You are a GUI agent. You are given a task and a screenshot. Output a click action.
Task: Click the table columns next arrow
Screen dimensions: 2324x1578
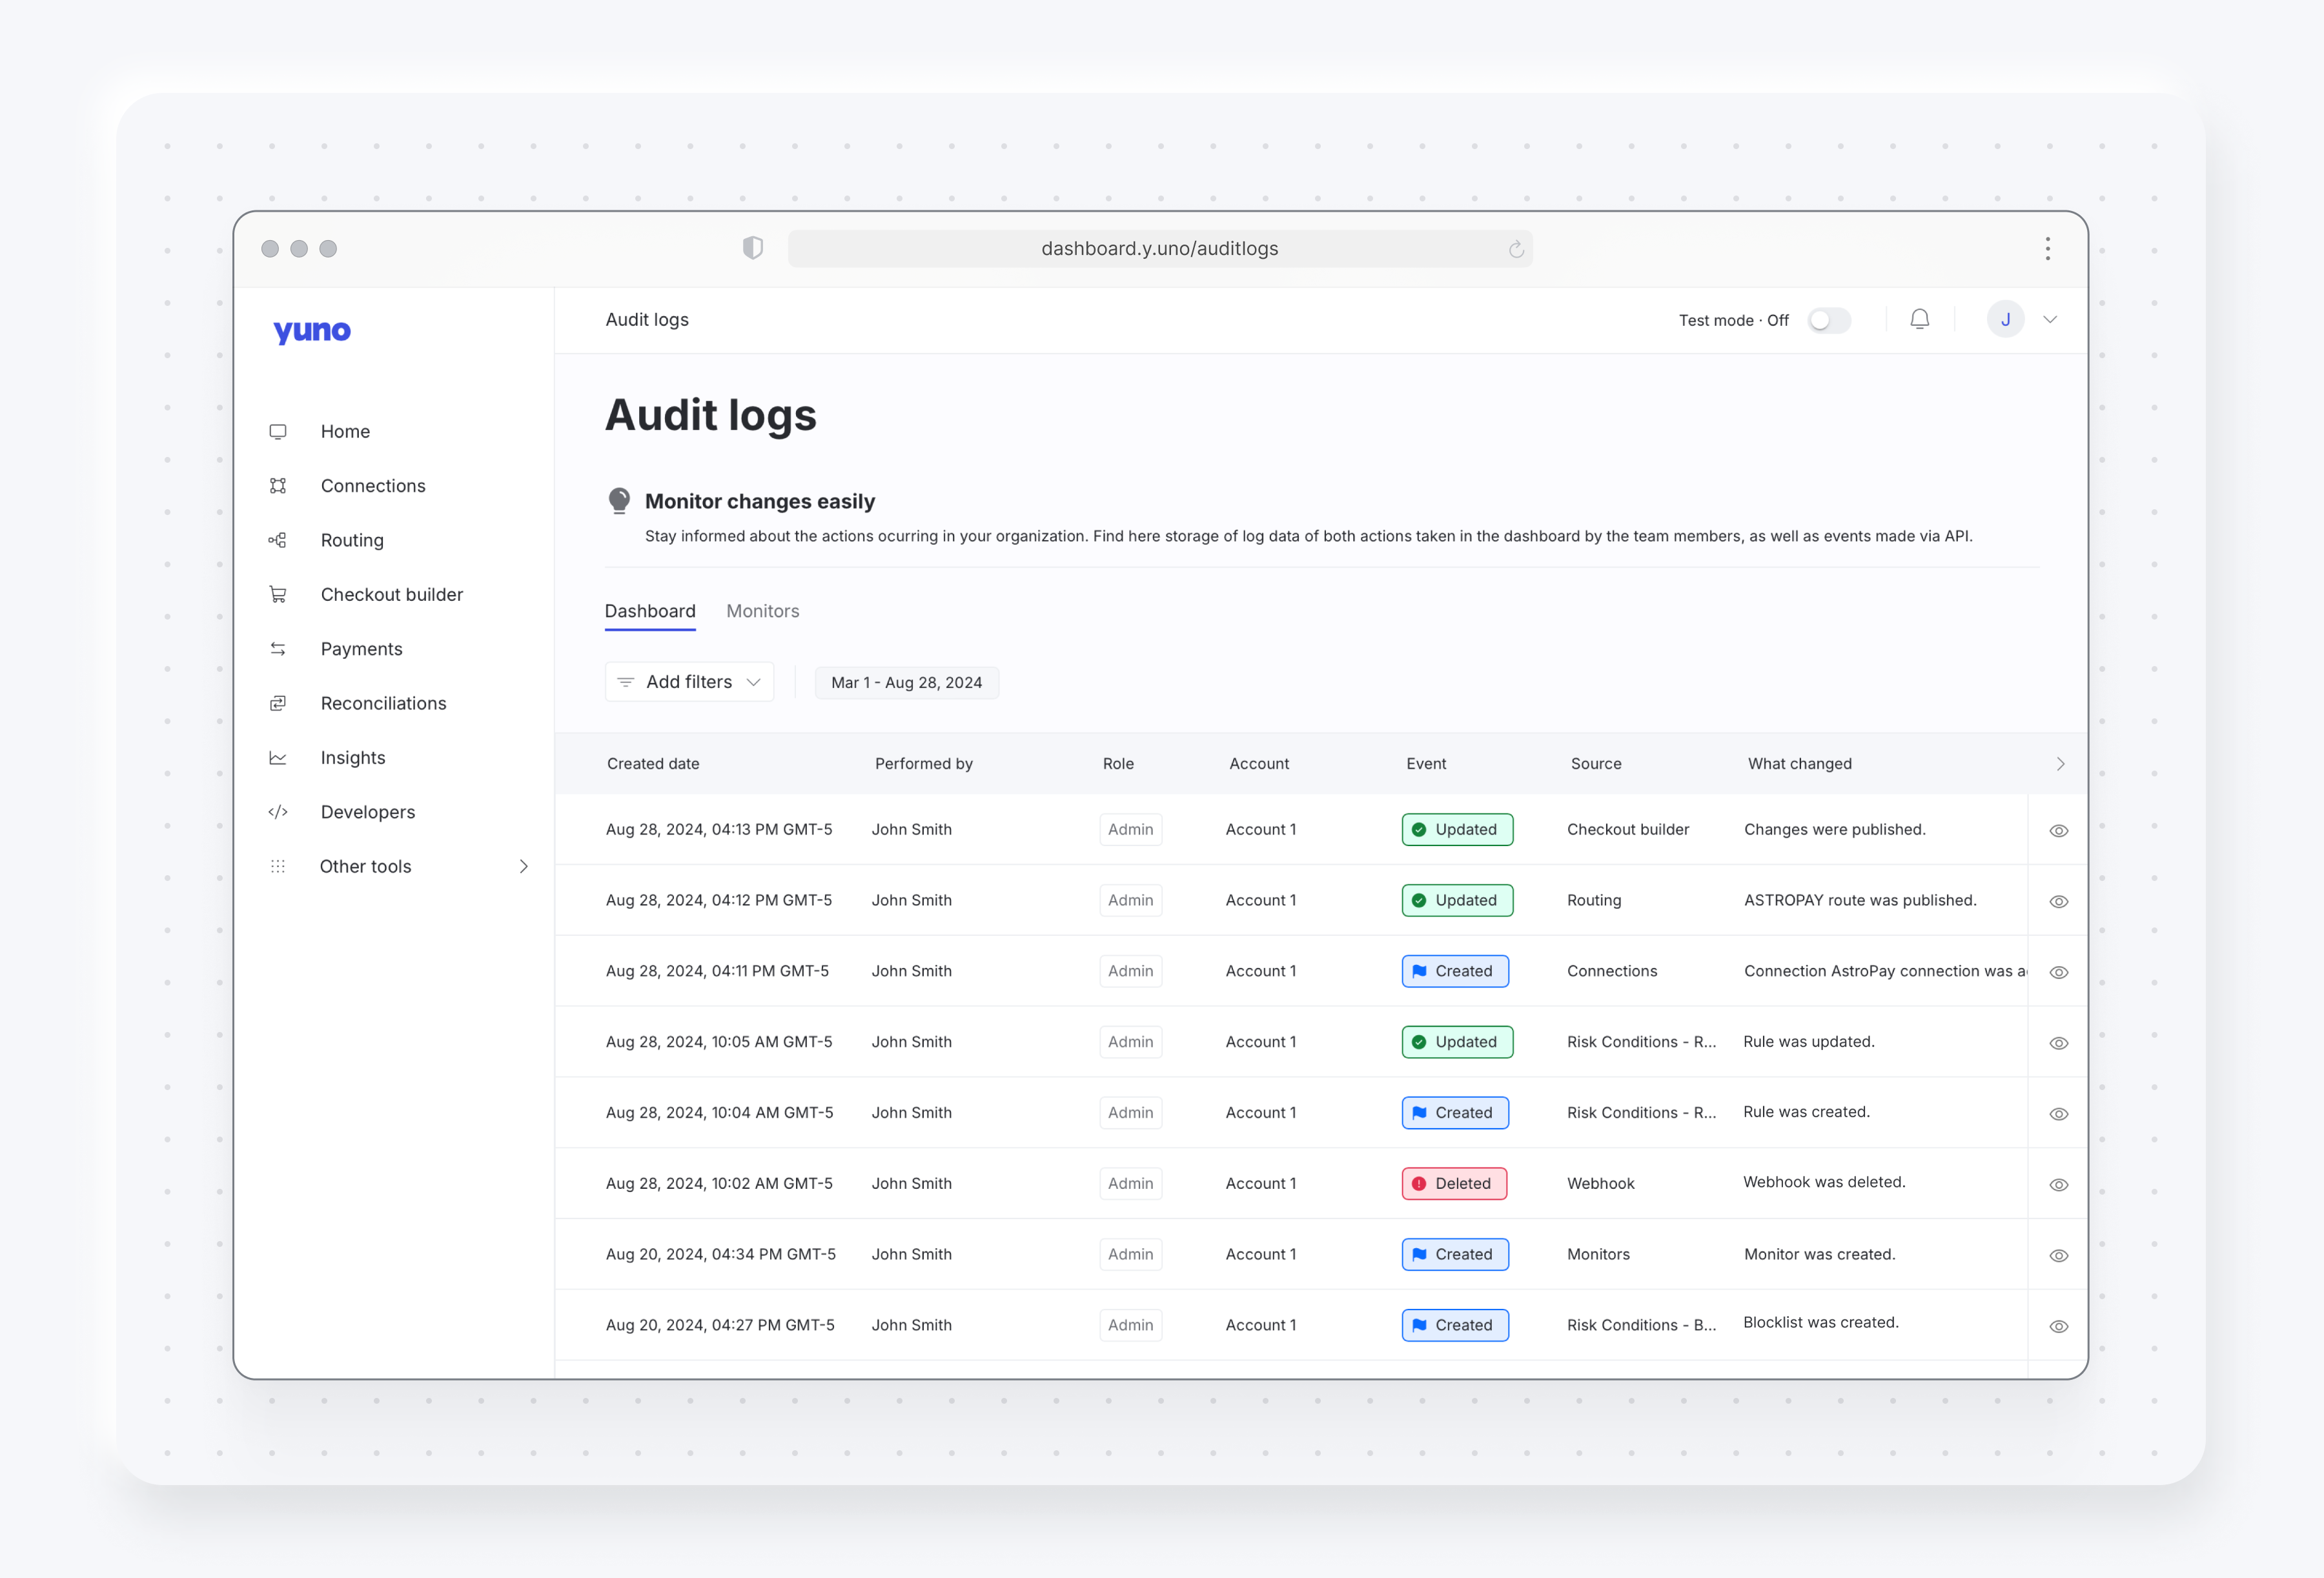(x=2060, y=764)
